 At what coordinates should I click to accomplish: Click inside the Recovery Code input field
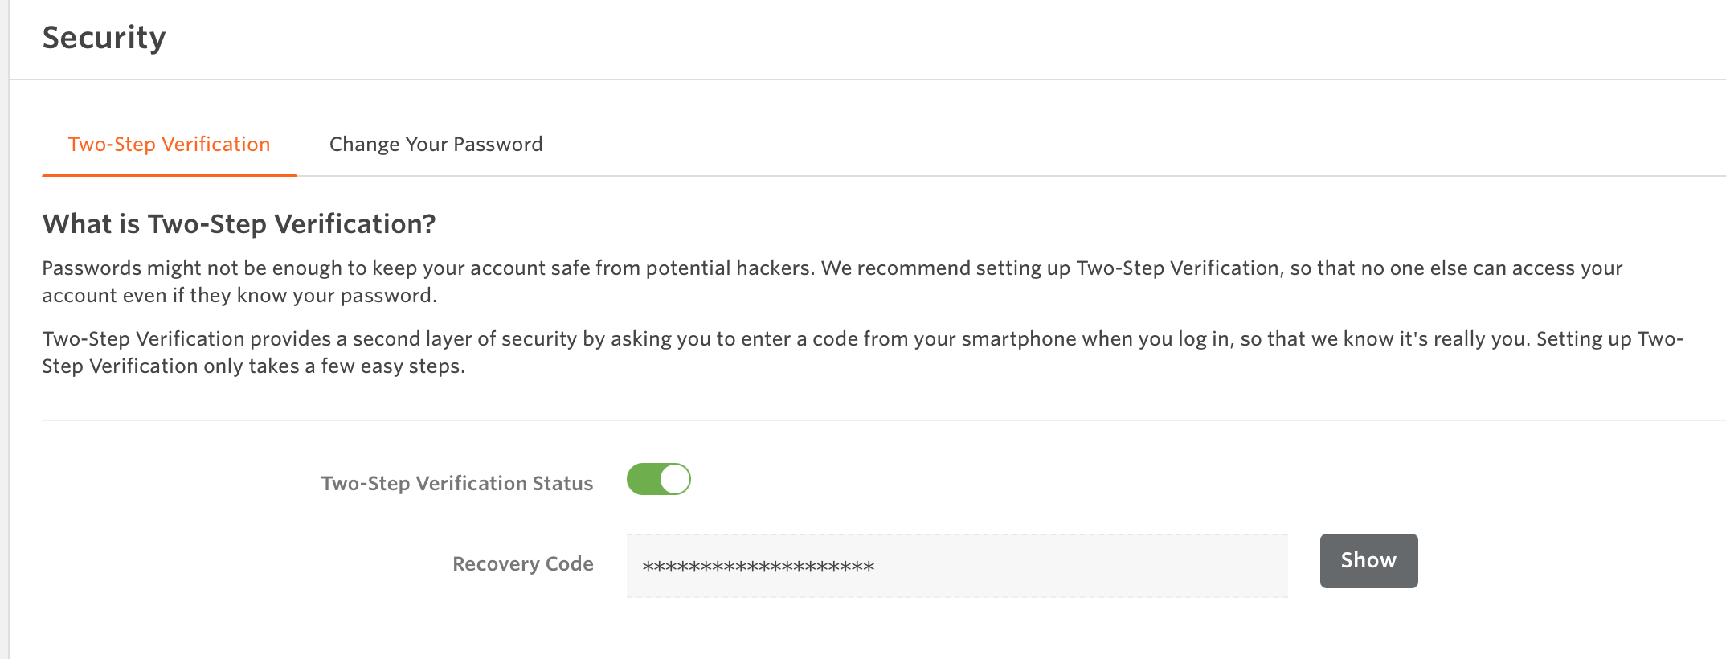coord(956,565)
